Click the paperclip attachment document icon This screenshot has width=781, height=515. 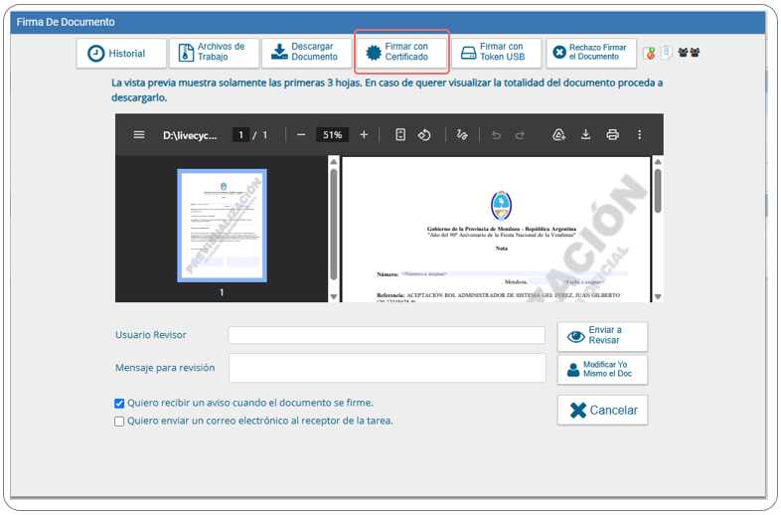667,53
